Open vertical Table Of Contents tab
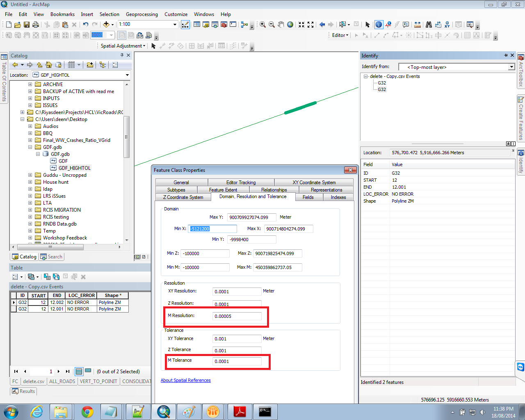 coord(4,78)
